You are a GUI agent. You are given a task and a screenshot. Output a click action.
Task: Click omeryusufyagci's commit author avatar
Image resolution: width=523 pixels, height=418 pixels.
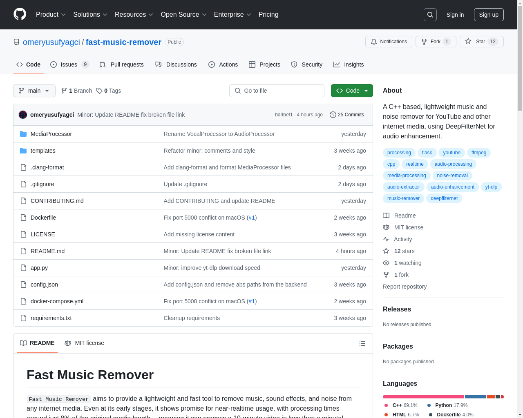[x=23, y=115]
